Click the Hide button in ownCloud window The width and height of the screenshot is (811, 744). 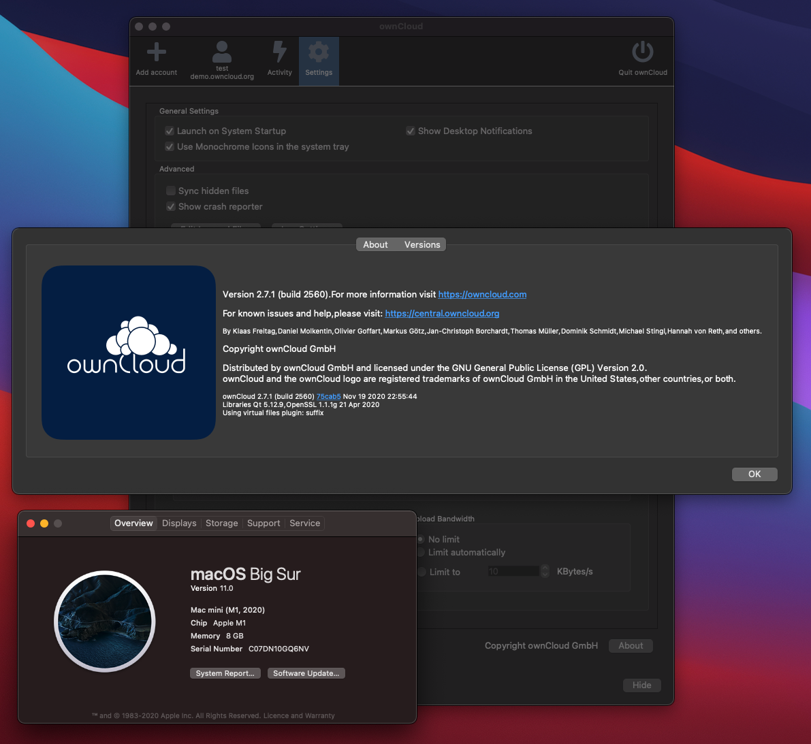click(641, 685)
